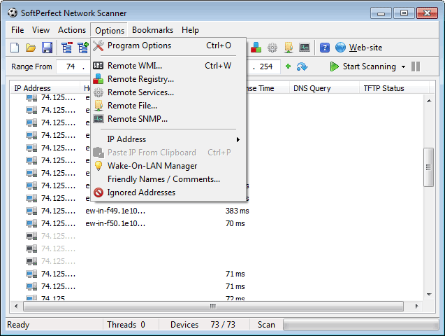Click the TFTP Status column header
445x336 pixels.
click(394, 88)
